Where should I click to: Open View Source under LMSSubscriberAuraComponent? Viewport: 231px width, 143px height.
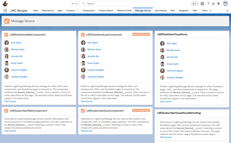(x=87, y=131)
